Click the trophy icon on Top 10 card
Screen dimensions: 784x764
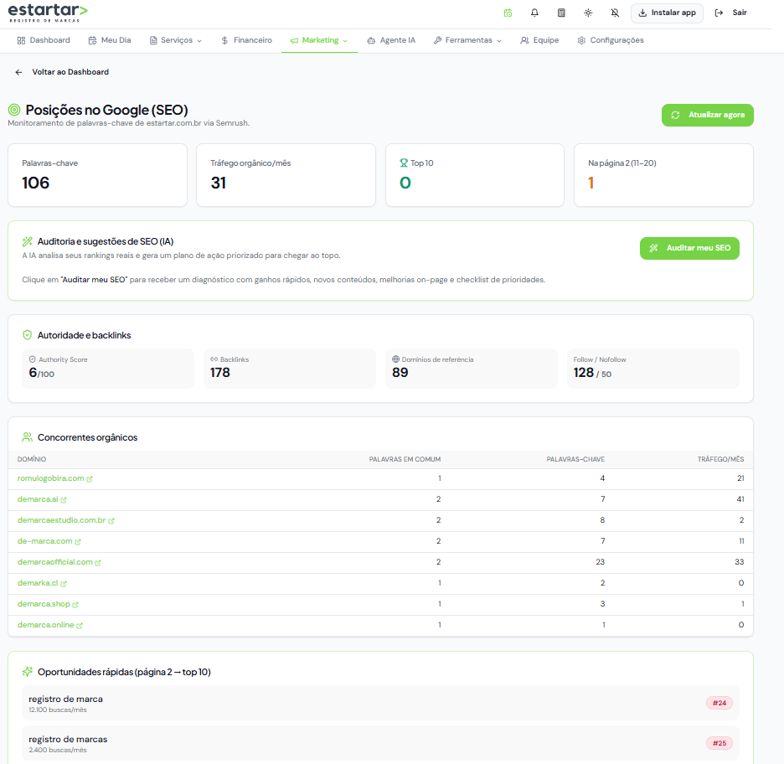404,163
